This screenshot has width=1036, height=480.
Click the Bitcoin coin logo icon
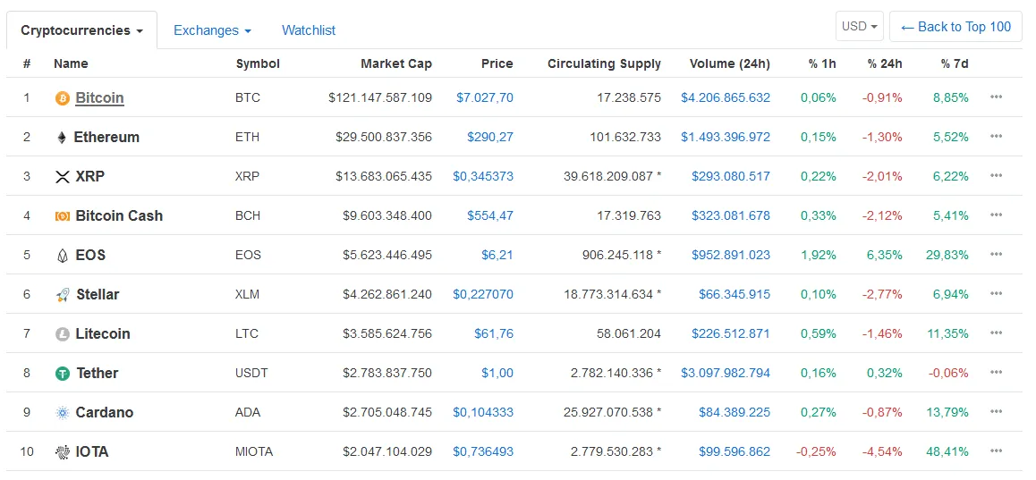(x=62, y=98)
